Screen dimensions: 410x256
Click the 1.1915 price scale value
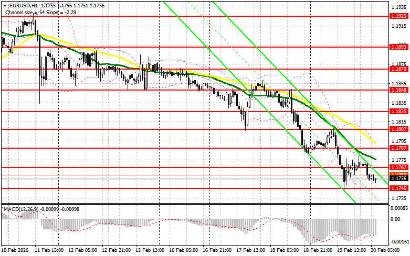click(399, 26)
